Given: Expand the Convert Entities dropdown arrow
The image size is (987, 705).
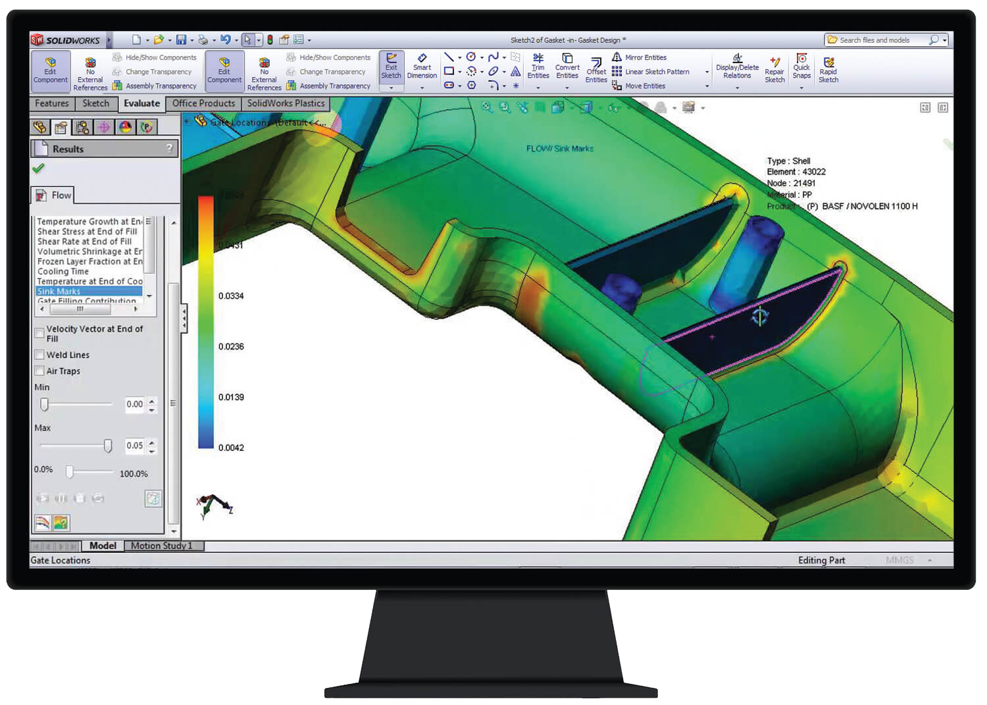Looking at the screenshot, I should coord(567,88).
